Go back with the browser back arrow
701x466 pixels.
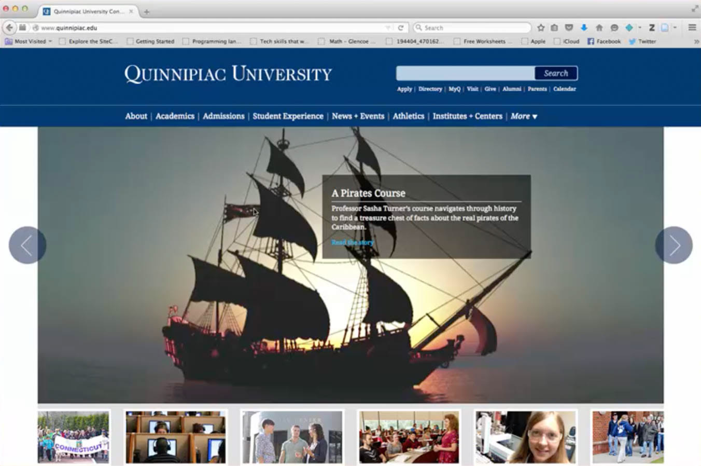[x=9, y=28]
